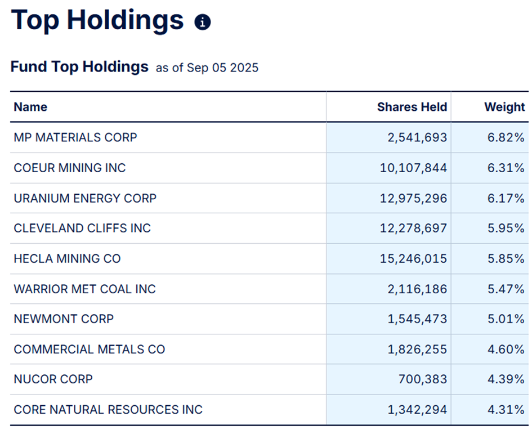This screenshot has width=532, height=430.
Task: Click the Weight column header
Action: tap(504, 107)
